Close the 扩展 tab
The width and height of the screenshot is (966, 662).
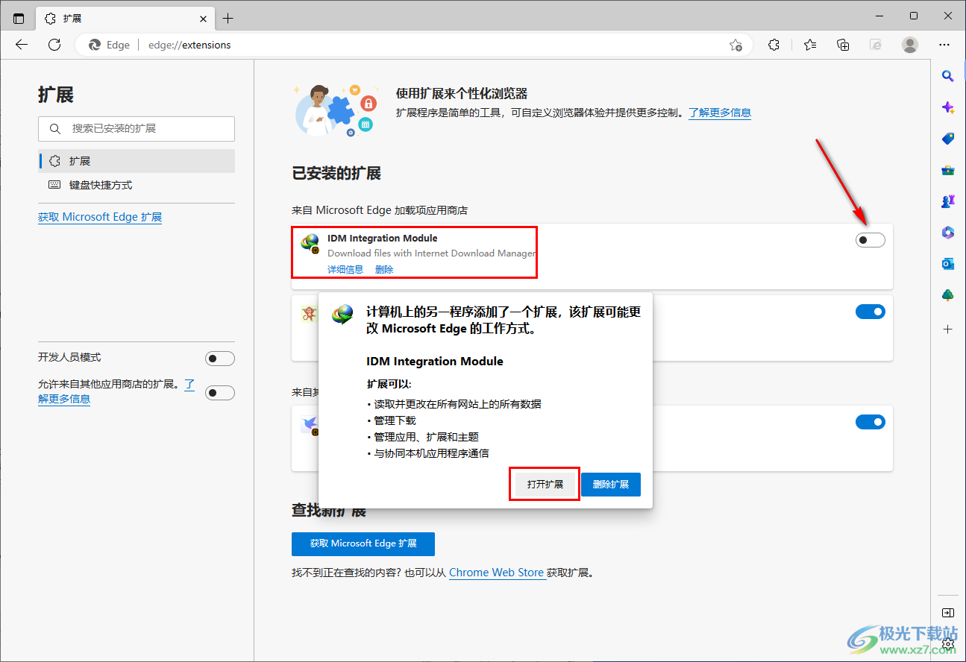[204, 18]
